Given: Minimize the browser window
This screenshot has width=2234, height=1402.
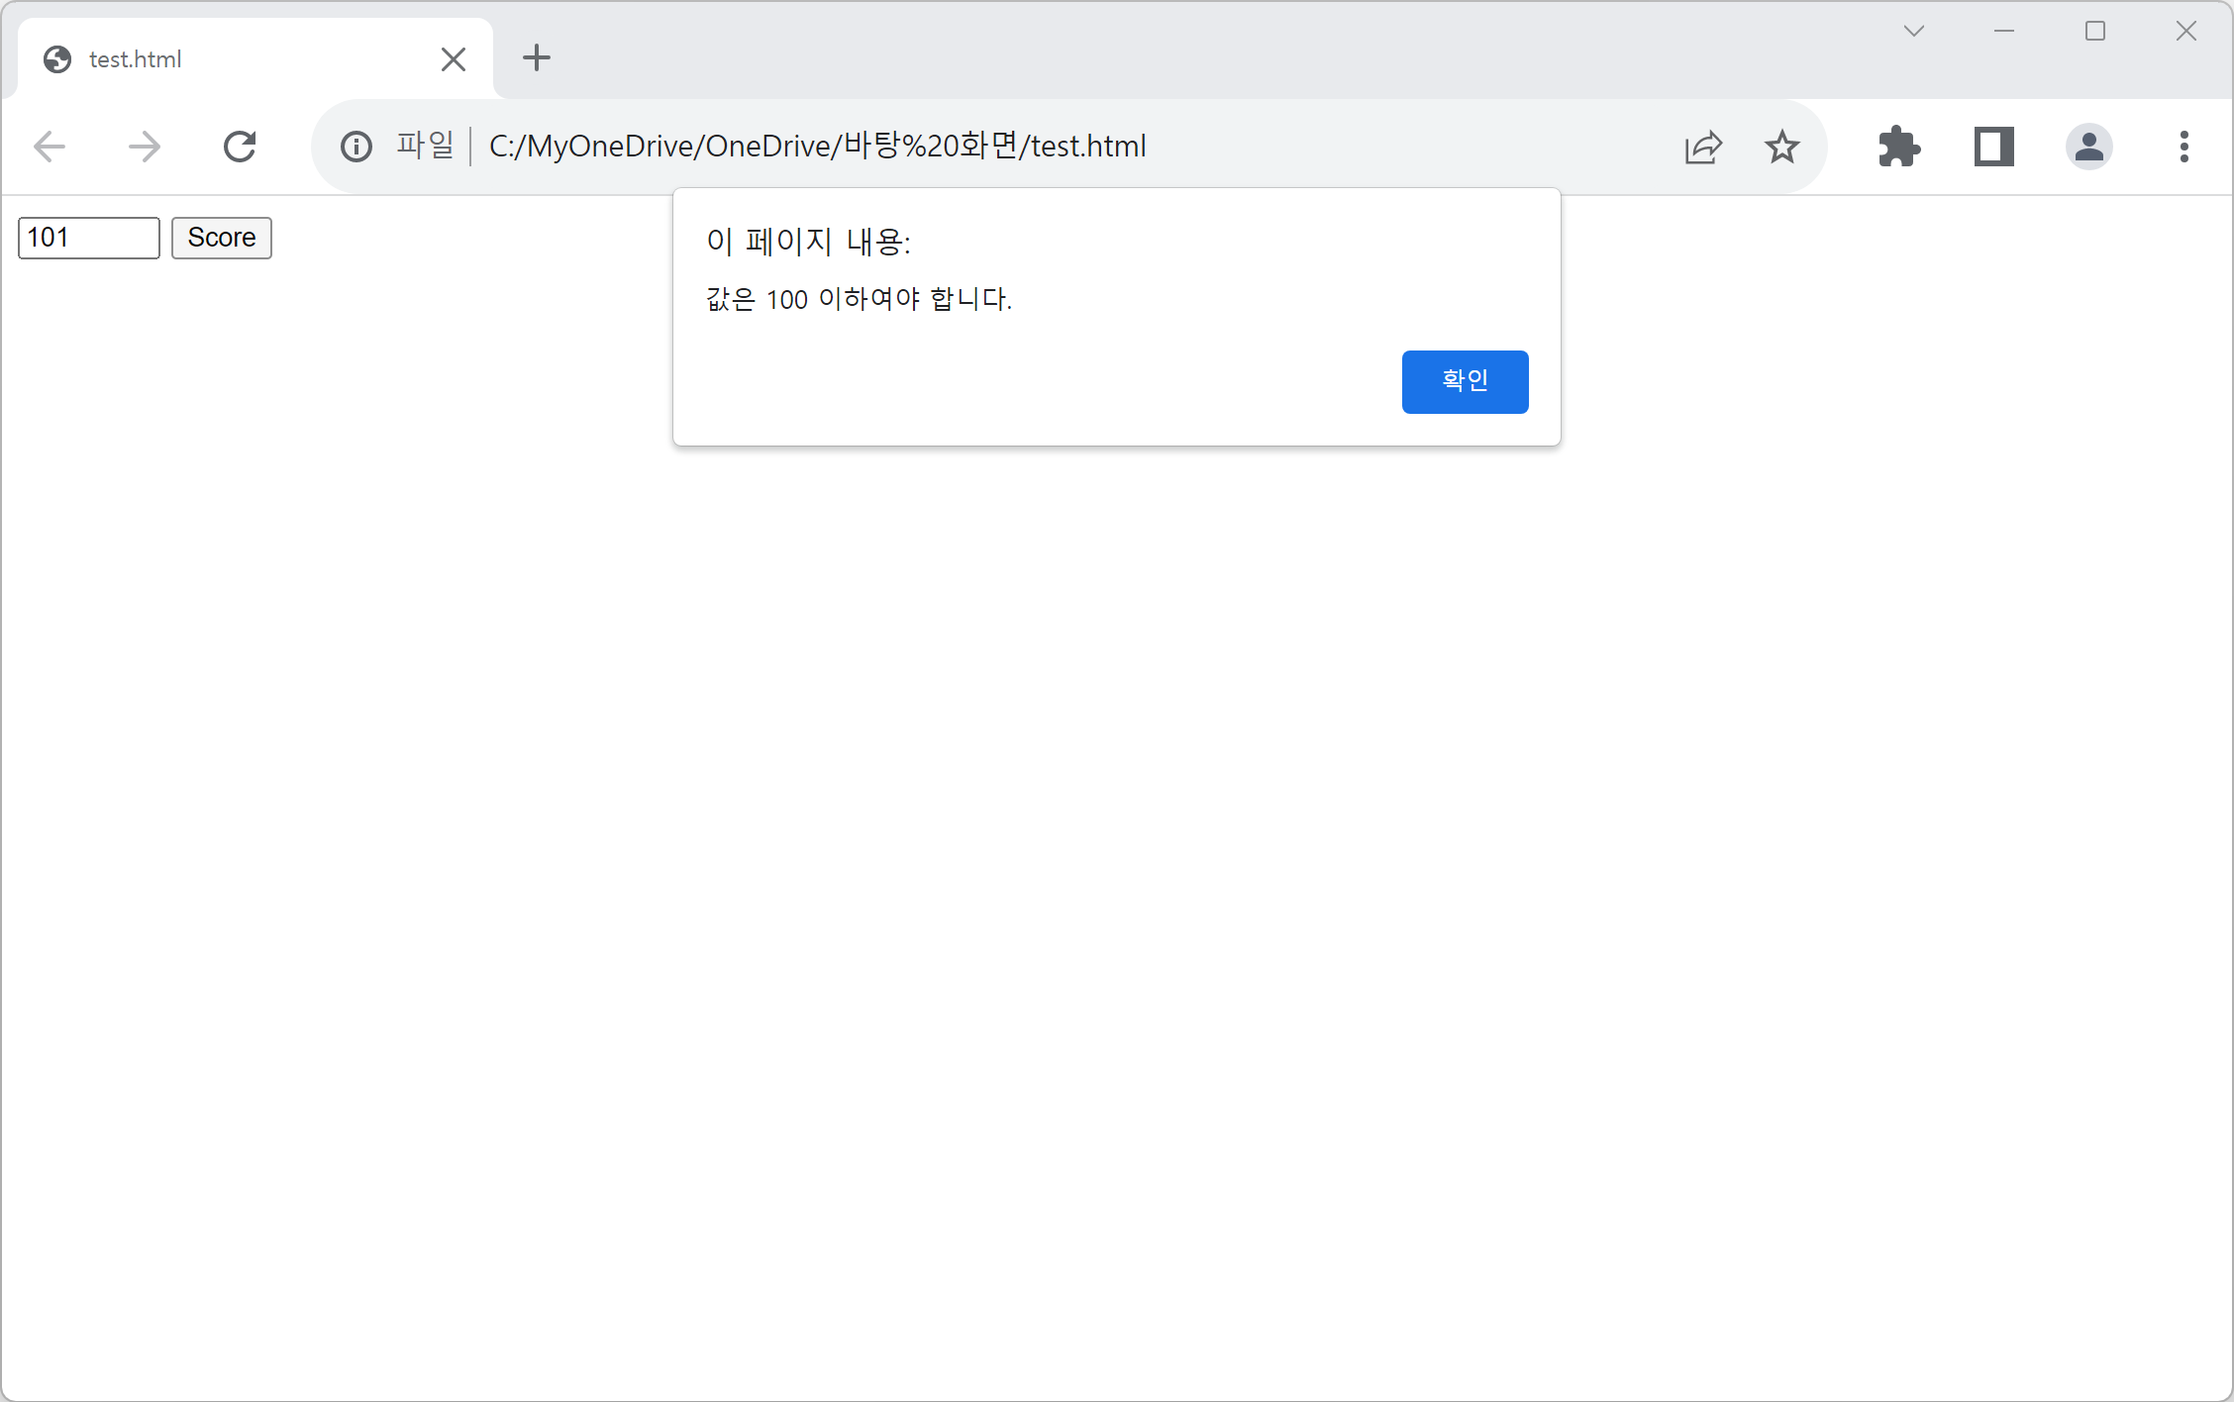Looking at the screenshot, I should (x=2004, y=32).
